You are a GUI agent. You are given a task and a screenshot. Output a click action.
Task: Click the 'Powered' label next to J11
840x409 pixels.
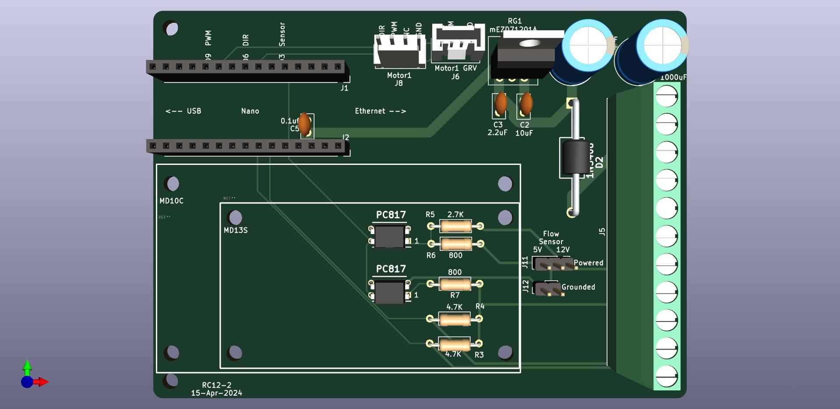click(589, 263)
